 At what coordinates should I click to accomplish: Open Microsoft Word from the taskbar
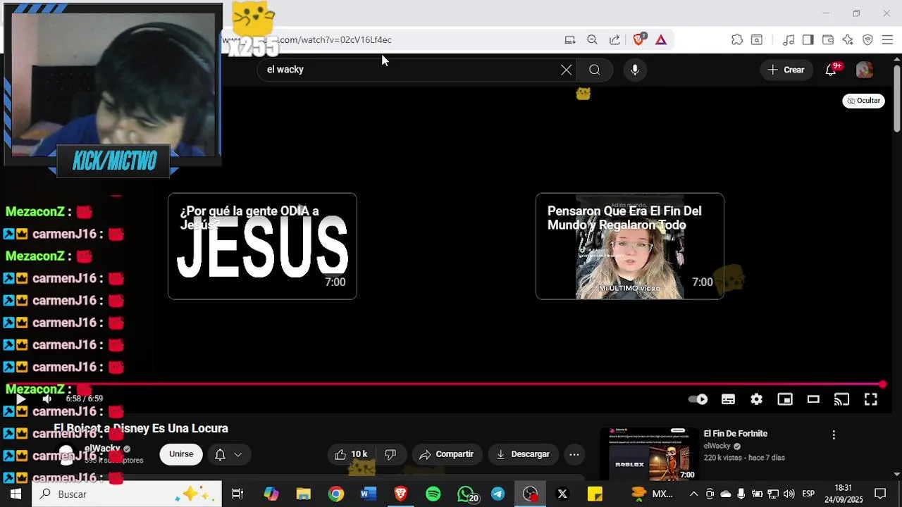click(368, 494)
